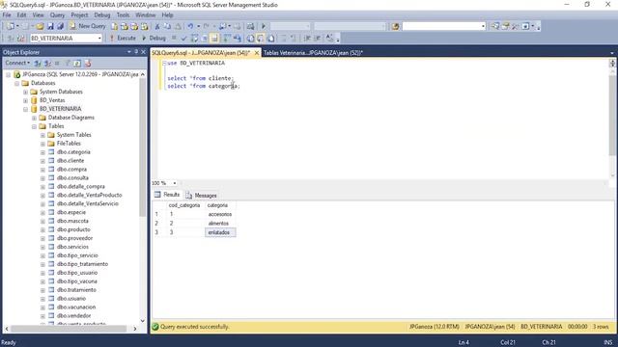Click the Cut scissors icon
Image resolution: width=618 pixels, height=347 pixels.
(x=157, y=26)
